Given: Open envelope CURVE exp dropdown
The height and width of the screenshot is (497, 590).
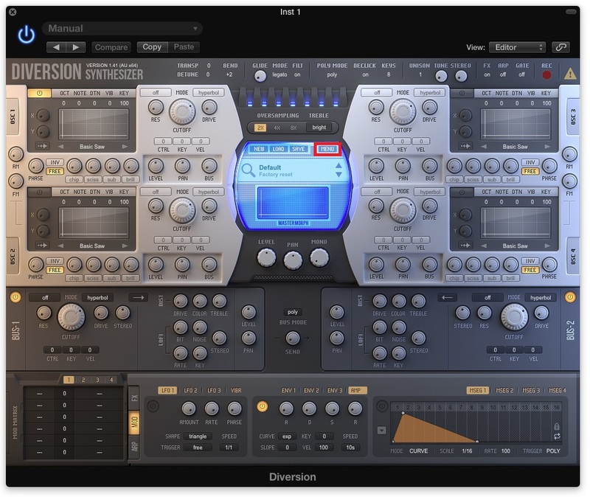Looking at the screenshot, I should click(287, 437).
